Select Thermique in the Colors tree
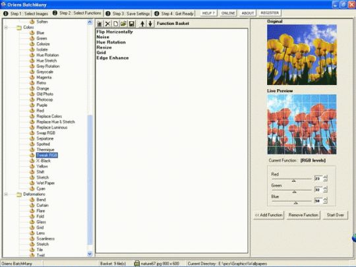This screenshot has width=356, height=267. click(x=45, y=150)
